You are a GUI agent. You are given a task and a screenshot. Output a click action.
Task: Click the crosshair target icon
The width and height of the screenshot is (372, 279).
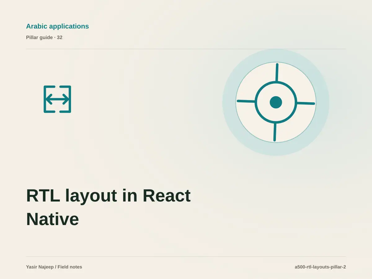pos(276,102)
